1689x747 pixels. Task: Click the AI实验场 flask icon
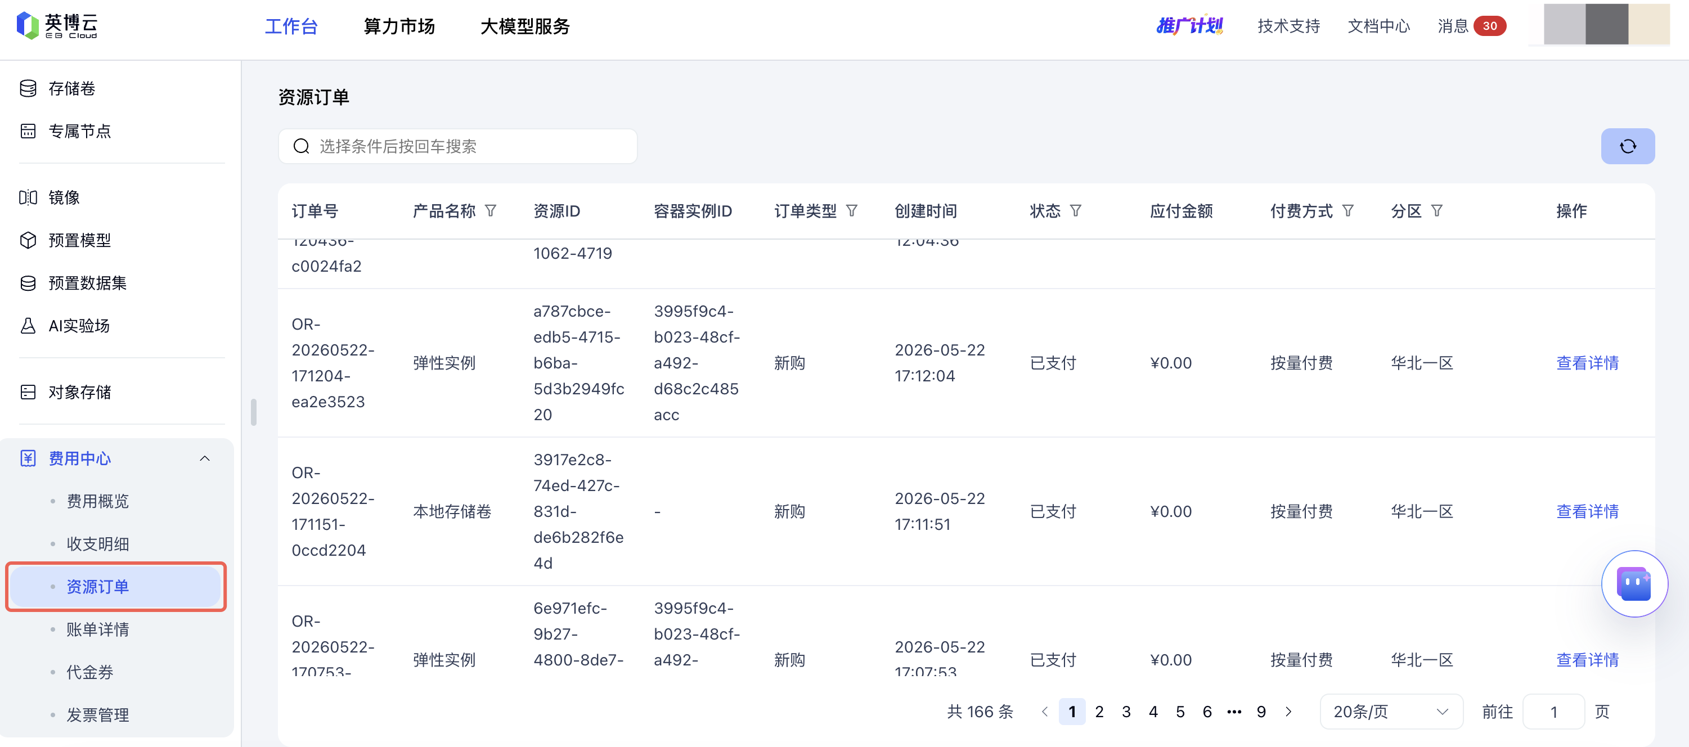tap(28, 326)
